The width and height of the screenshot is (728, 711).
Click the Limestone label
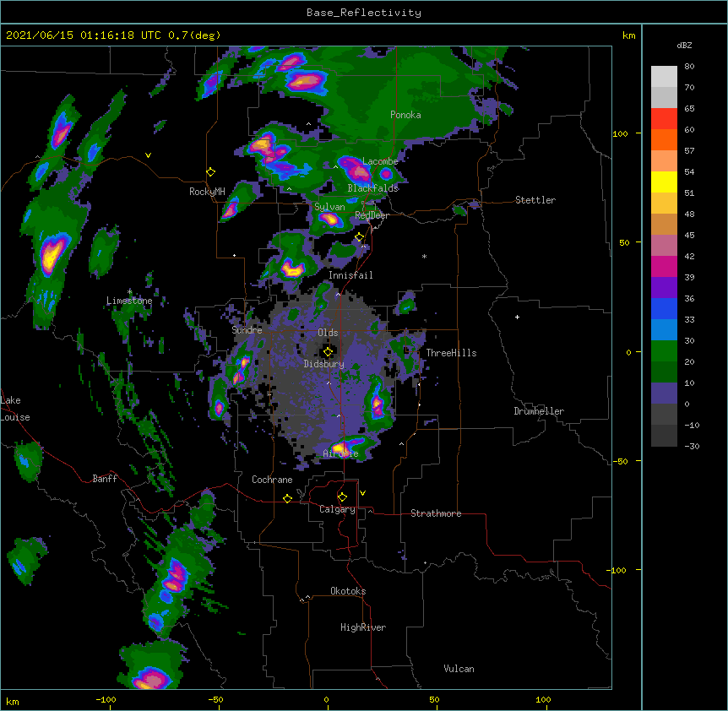point(129,301)
